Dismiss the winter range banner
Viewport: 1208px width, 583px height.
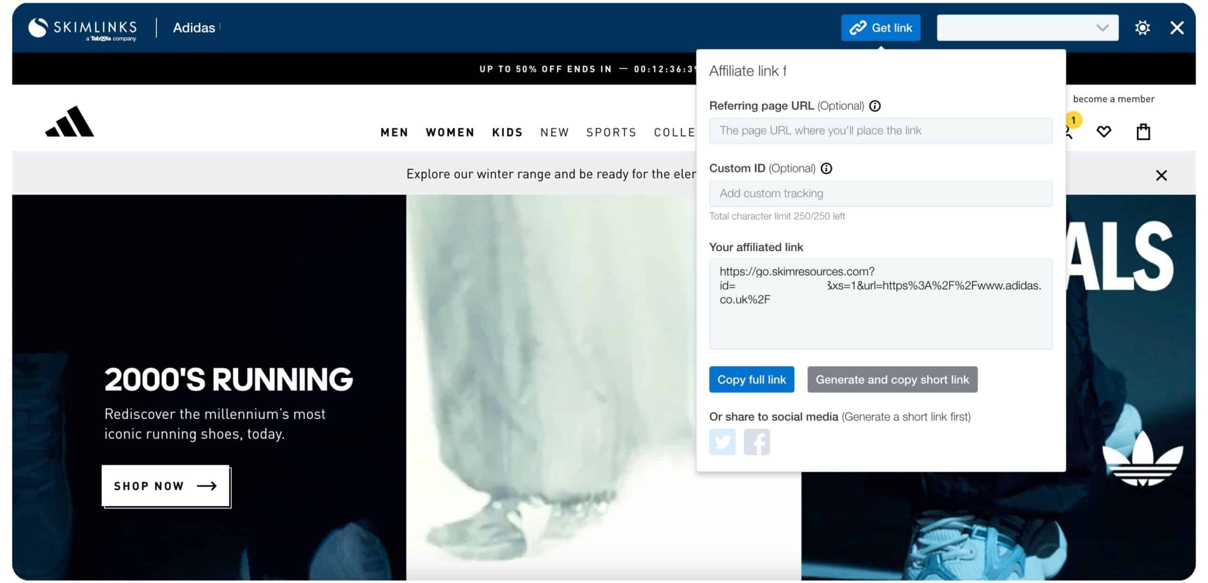coord(1161,175)
